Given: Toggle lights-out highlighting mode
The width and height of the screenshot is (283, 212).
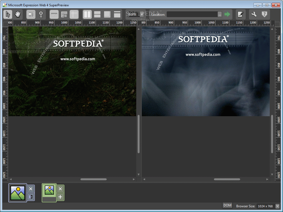Looking at the screenshot, I should point(41,14).
